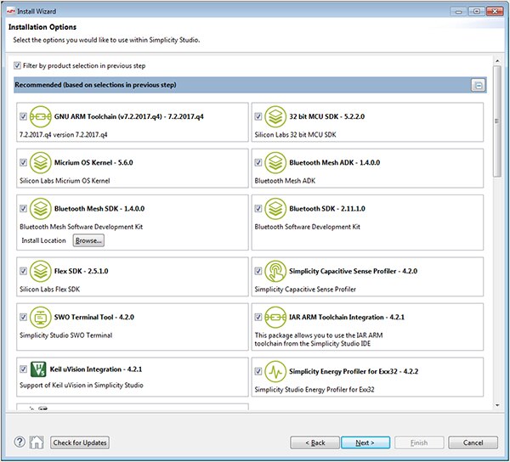Click Browse for Bluetooth Mesh SDK location

88,241
